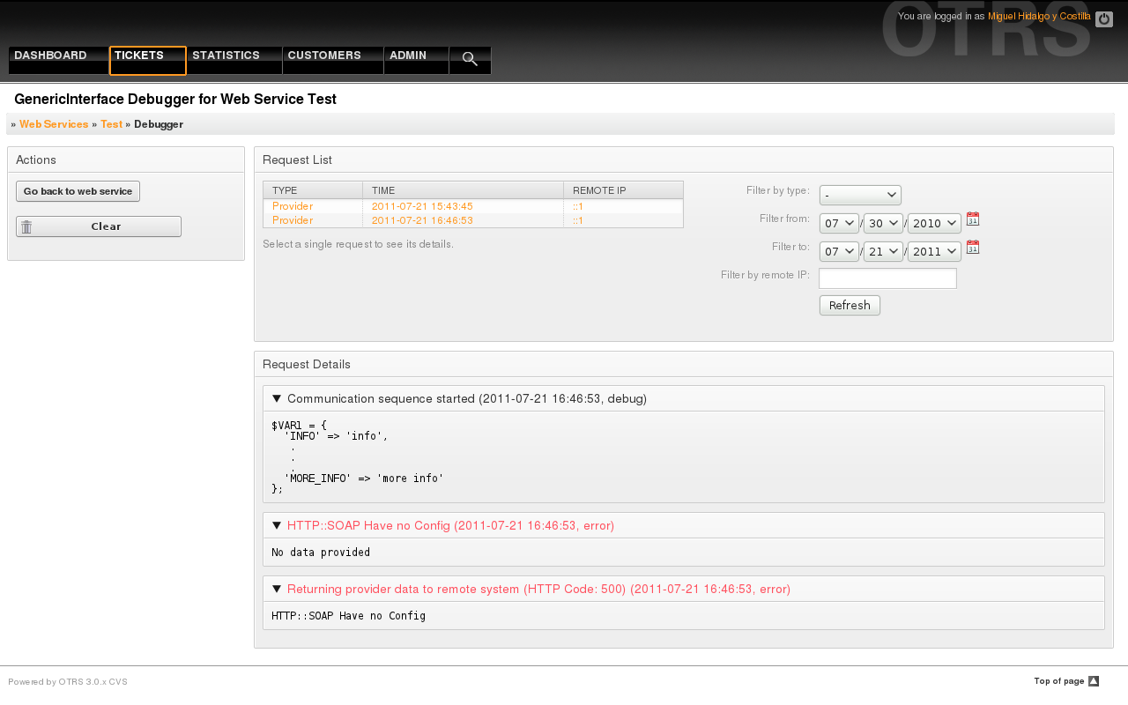
Task: Open the Filter from month dropdown
Action: click(839, 224)
